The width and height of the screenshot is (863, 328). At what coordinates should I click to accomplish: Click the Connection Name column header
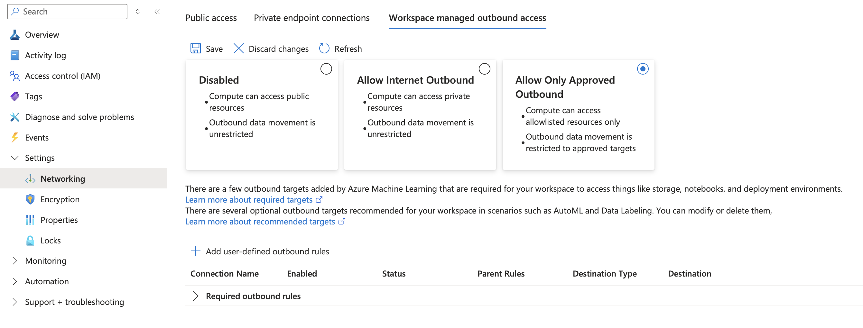coord(225,274)
